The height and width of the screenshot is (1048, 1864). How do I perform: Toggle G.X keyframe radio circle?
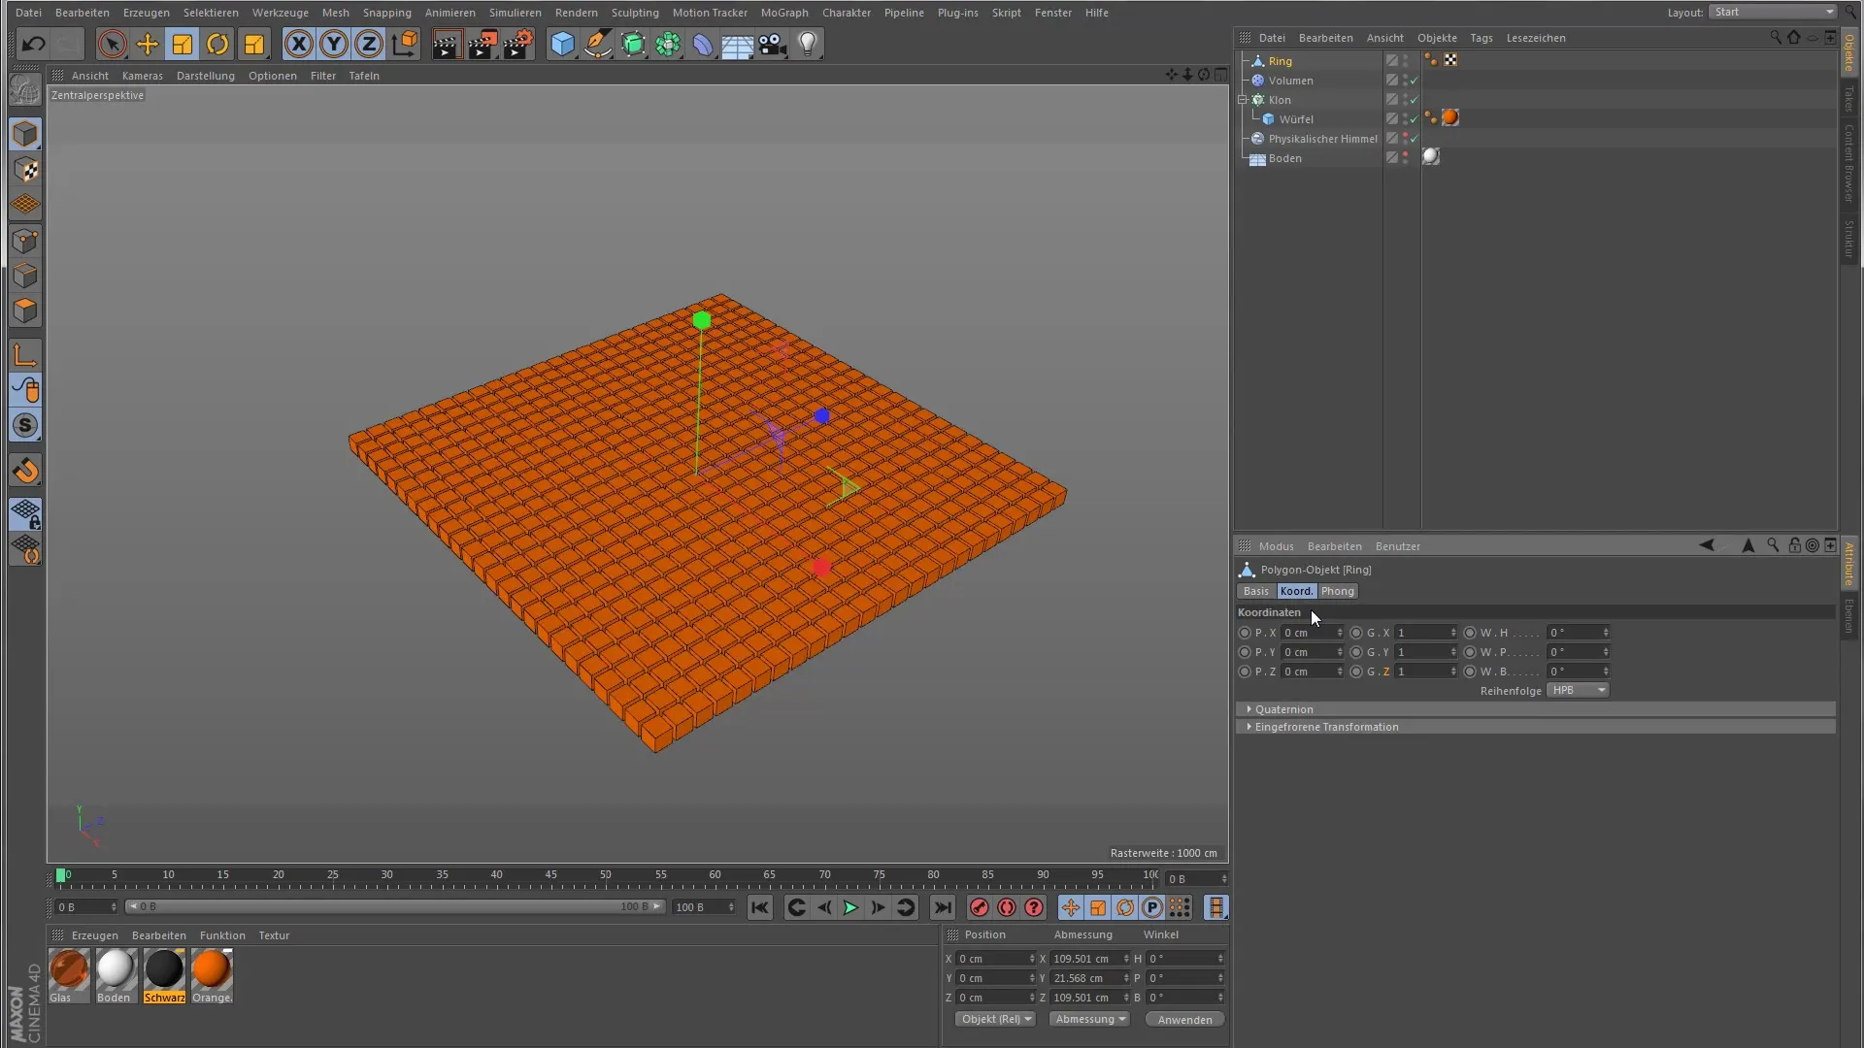pyautogui.click(x=1356, y=633)
